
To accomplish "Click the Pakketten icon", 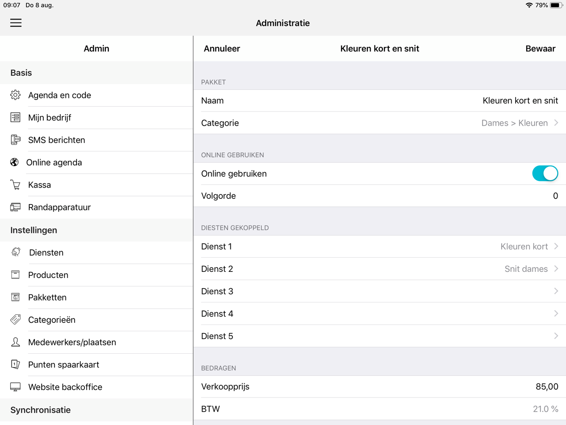I will (x=15, y=297).
